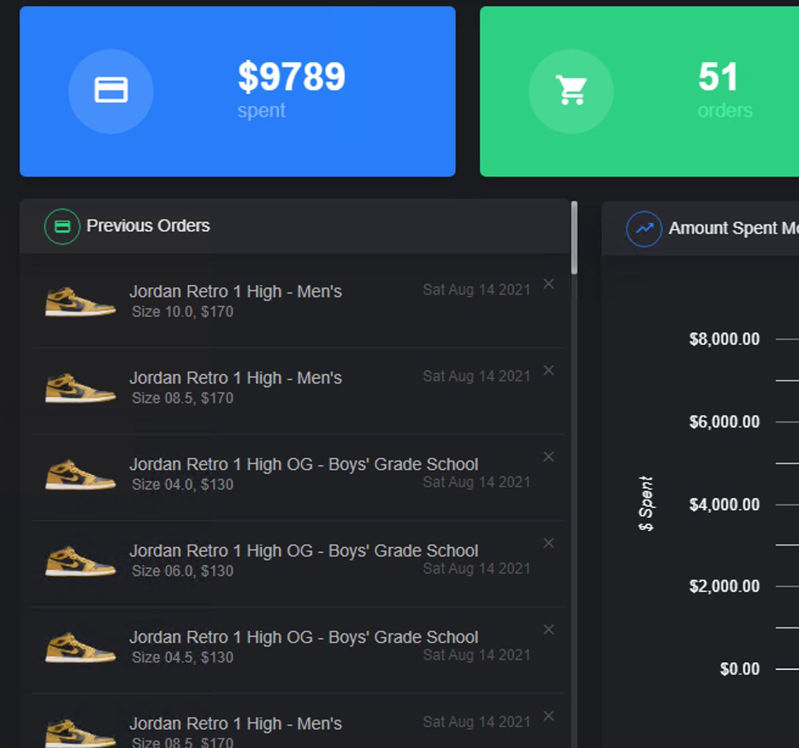Click the Sat Aug 14 2021 date of the Size 06.0 order

coord(477,569)
